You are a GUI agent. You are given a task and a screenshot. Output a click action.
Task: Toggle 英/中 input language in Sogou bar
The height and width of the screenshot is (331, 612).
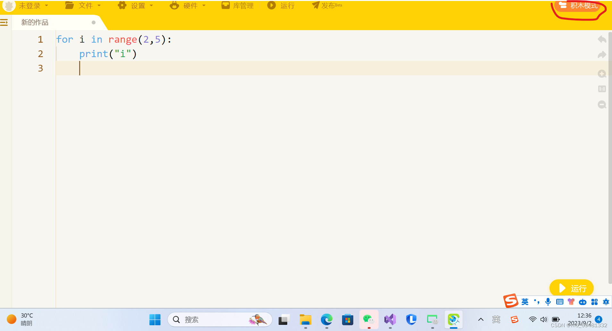click(525, 301)
